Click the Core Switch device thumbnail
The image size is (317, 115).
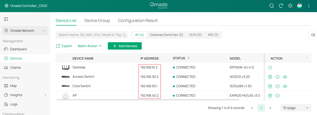(x=65, y=86)
